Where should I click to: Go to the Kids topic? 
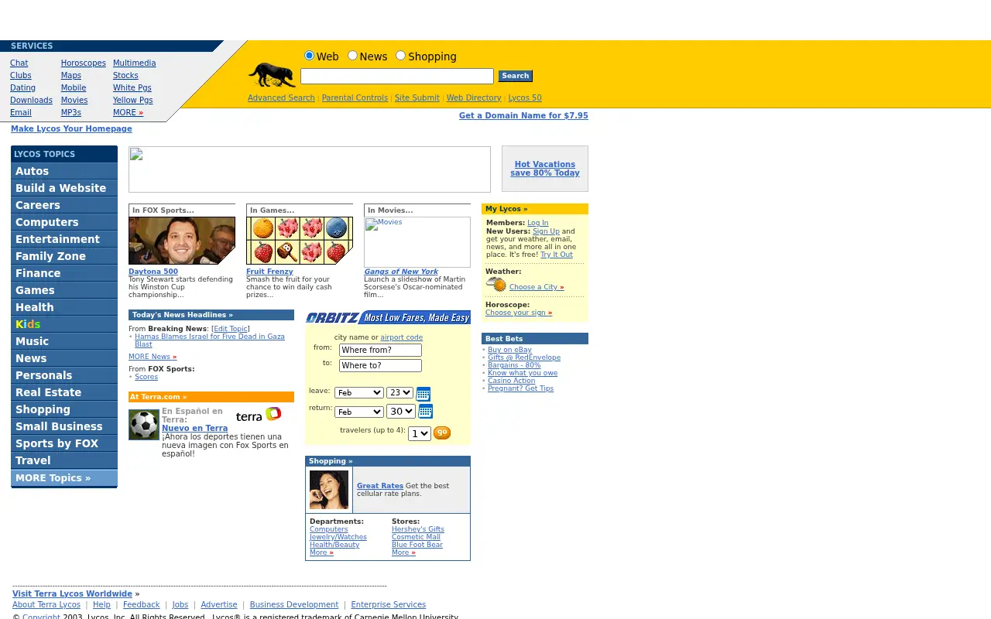point(64,324)
